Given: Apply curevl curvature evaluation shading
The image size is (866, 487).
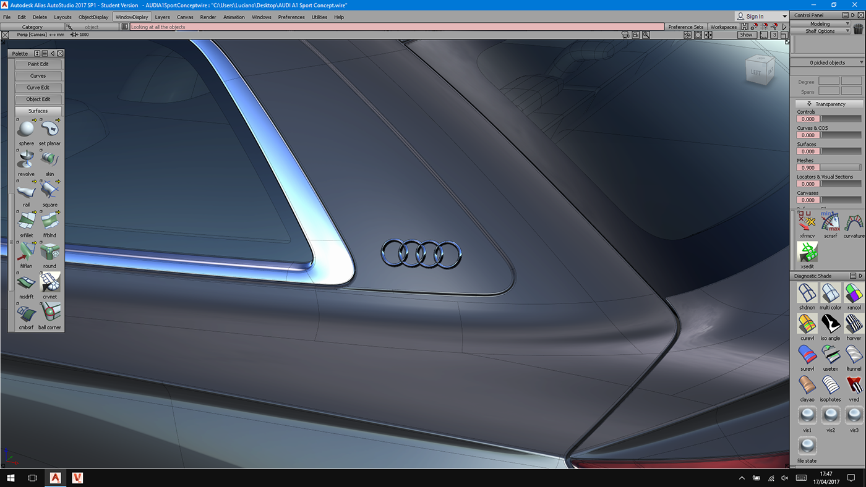Looking at the screenshot, I should pos(807,324).
